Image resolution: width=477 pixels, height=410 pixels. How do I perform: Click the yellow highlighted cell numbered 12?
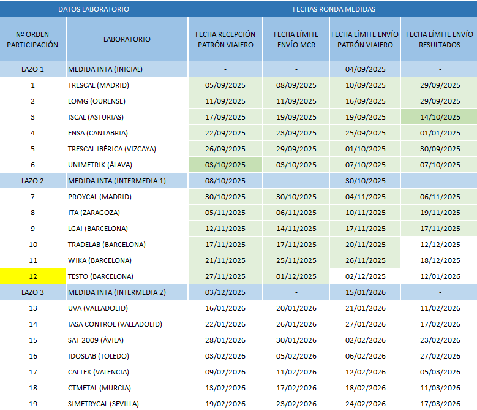point(32,276)
